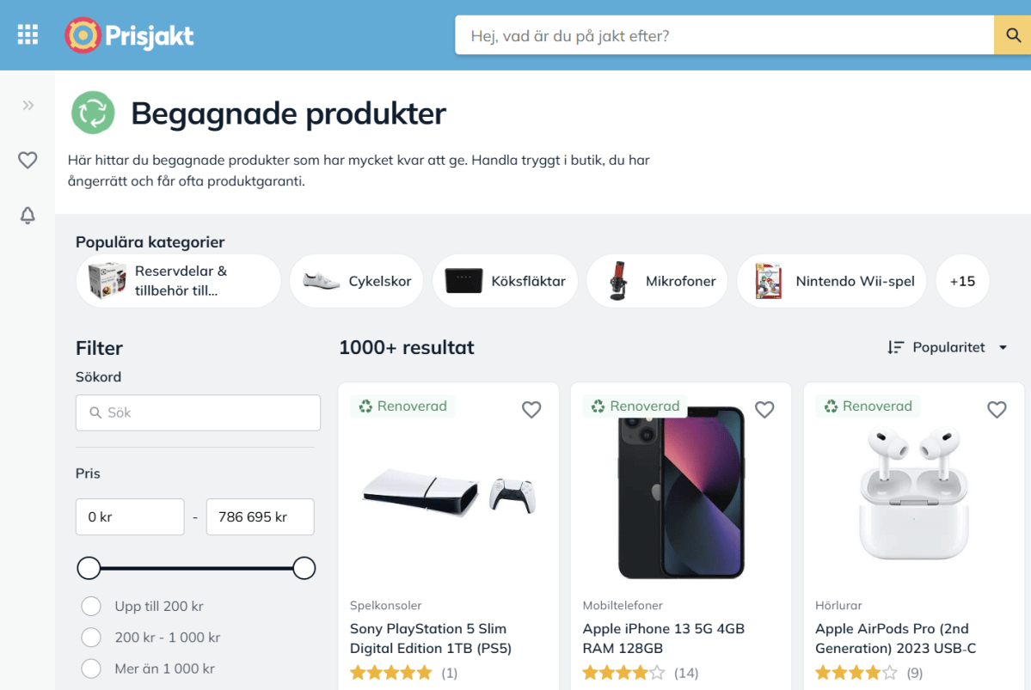Click the yellow search magnifier button

point(1012,35)
